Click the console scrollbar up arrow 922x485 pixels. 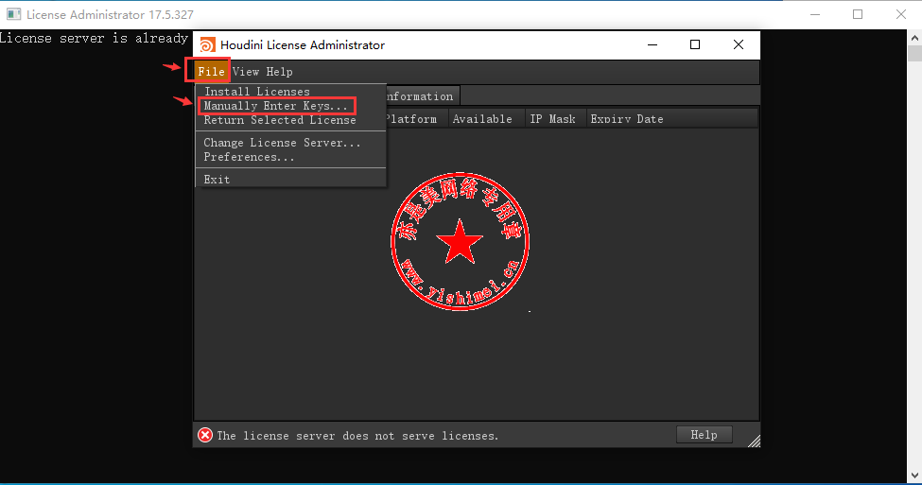tap(915, 38)
